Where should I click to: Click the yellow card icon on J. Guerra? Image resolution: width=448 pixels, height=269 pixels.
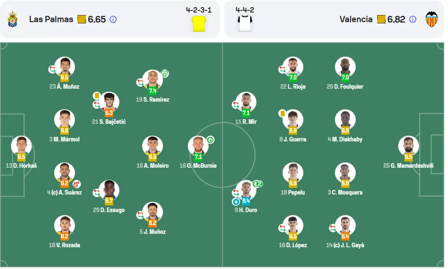point(282,113)
